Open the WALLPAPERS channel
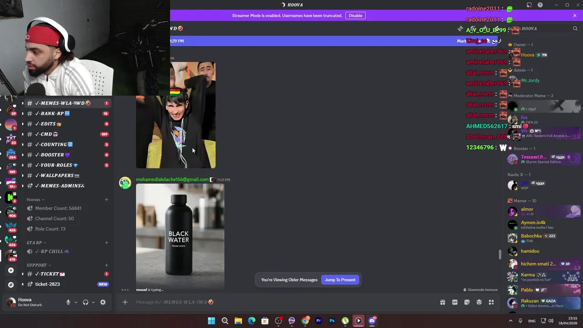583x328 pixels. (67, 175)
